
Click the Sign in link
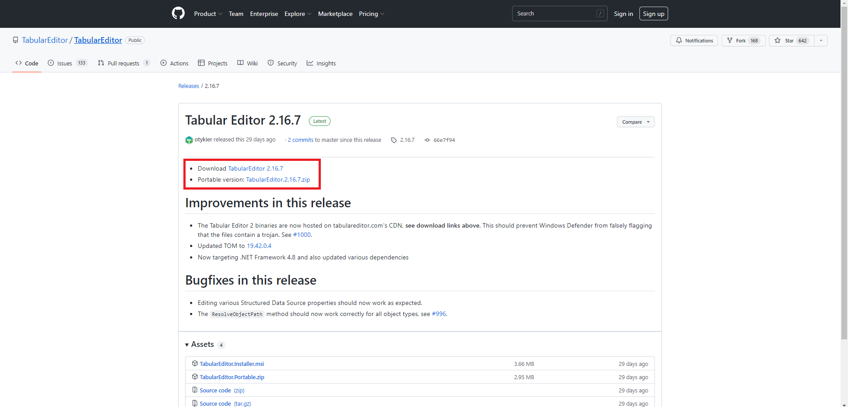pos(623,14)
